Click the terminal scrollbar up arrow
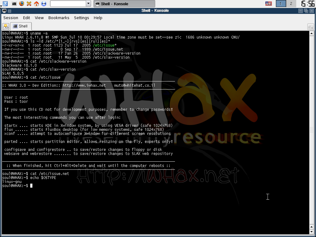This screenshot has width=316, height=237. [311, 33]
